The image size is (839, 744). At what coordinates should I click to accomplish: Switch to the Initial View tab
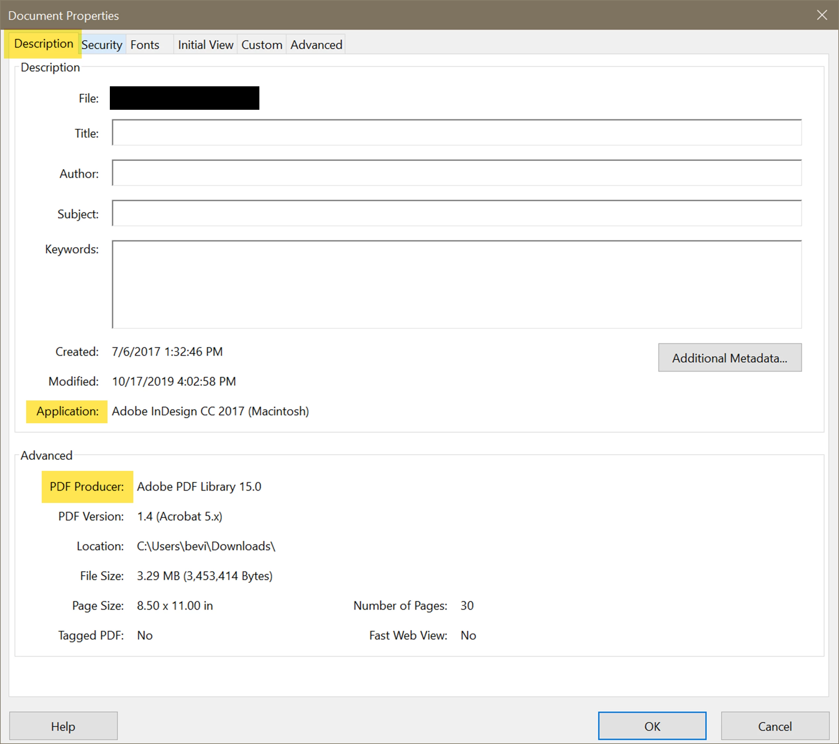pos(205,45)
